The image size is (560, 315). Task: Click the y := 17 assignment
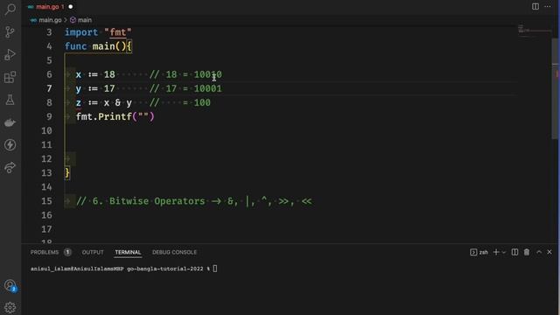tap(95, 88)
